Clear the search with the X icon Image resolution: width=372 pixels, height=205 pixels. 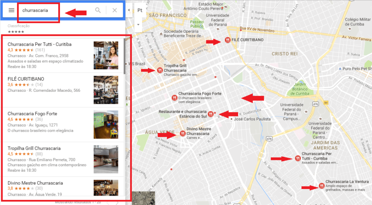(114, 10)
